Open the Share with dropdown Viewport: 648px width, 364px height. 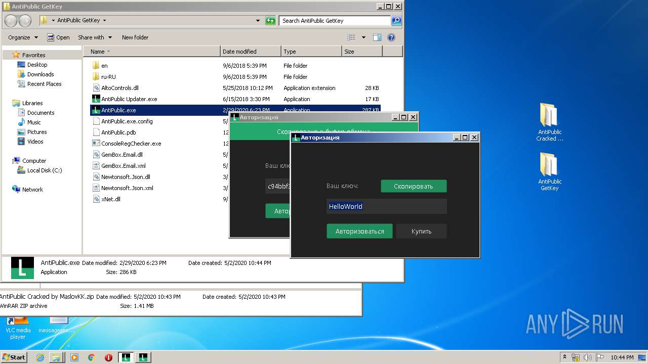point(95,37)
